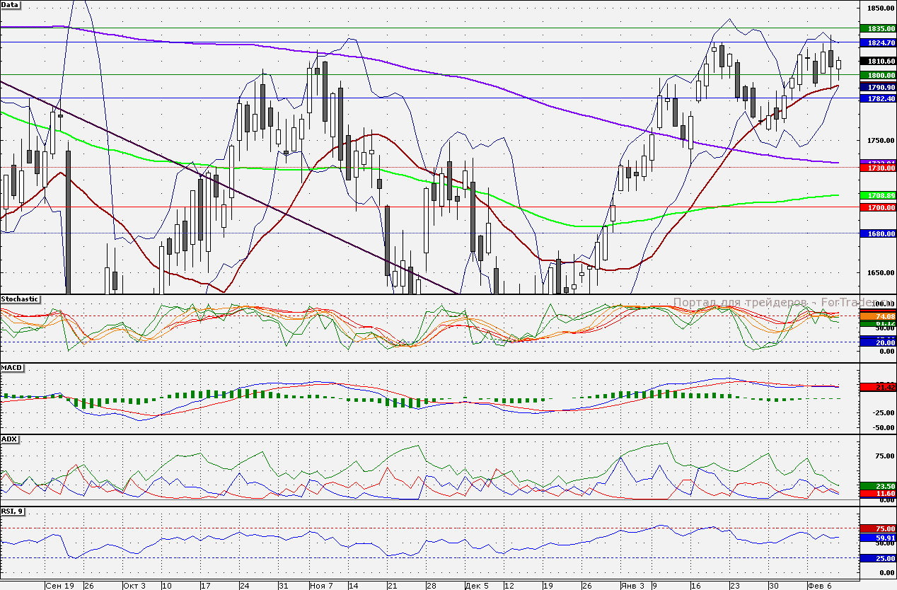Screen dimensions: 897x590
Task: Click the red 1700.00 support level tag
Action: pos(876,207)
